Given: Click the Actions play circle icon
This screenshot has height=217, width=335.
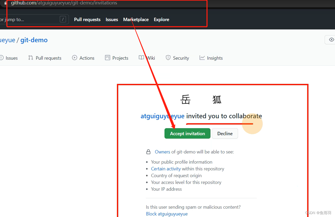Looking at the screenshot, I should 75,58.
